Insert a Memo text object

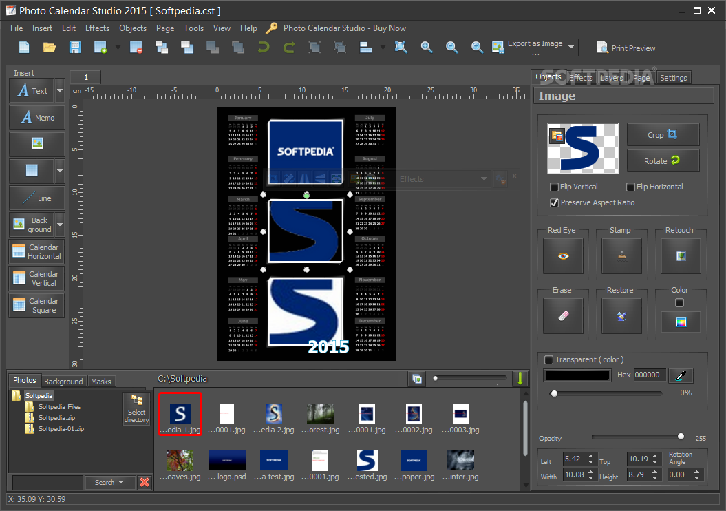[x=37, y=117]
